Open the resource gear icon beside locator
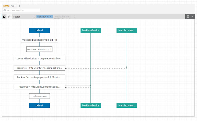 [x=4, y=17]
